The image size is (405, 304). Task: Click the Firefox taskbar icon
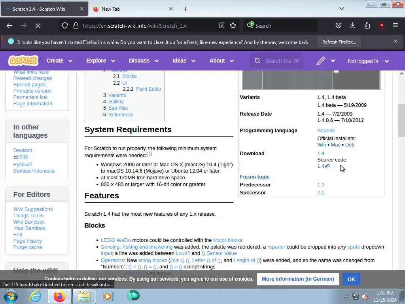[59, 296]
